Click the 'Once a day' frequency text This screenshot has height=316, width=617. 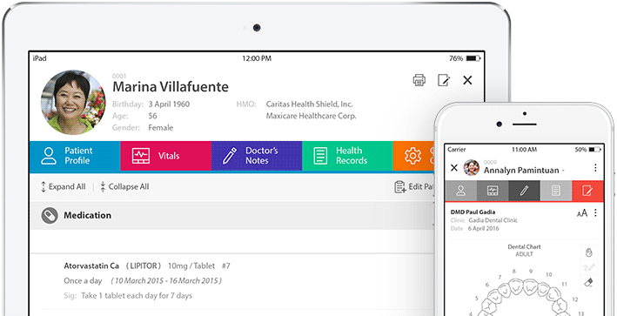[x=83, y=281]
